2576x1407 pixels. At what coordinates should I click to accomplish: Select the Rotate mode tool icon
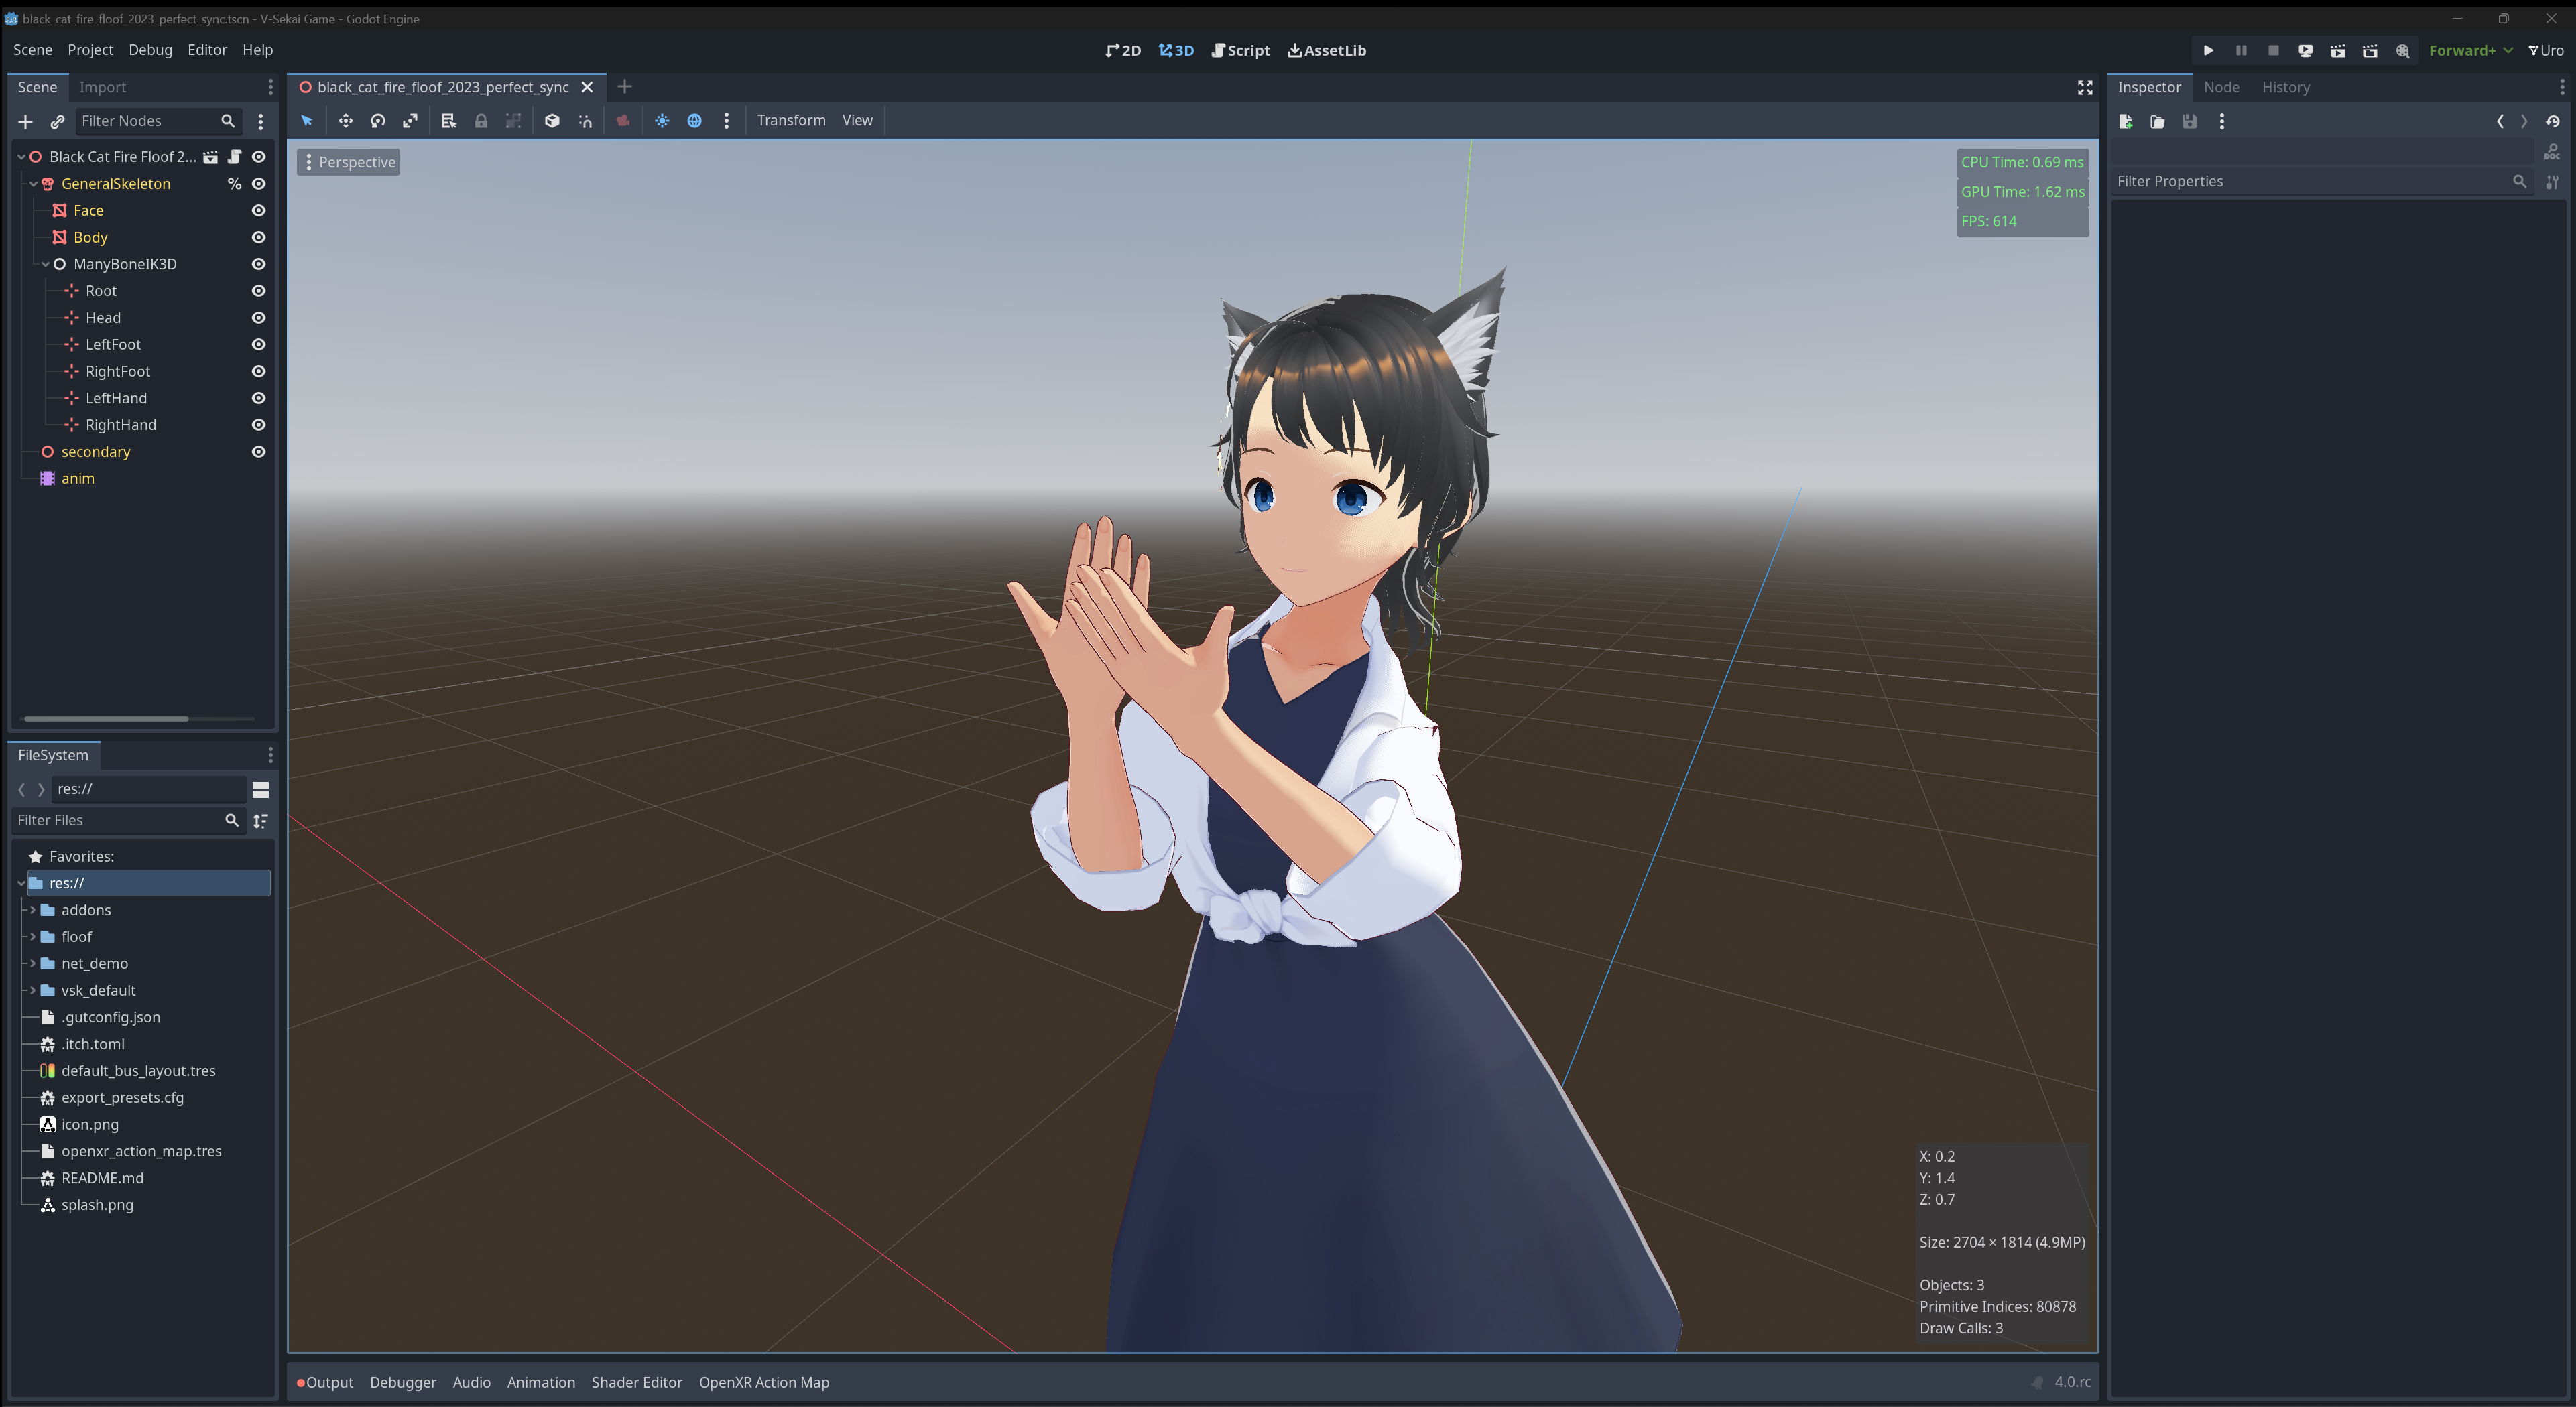click(378, 121)
